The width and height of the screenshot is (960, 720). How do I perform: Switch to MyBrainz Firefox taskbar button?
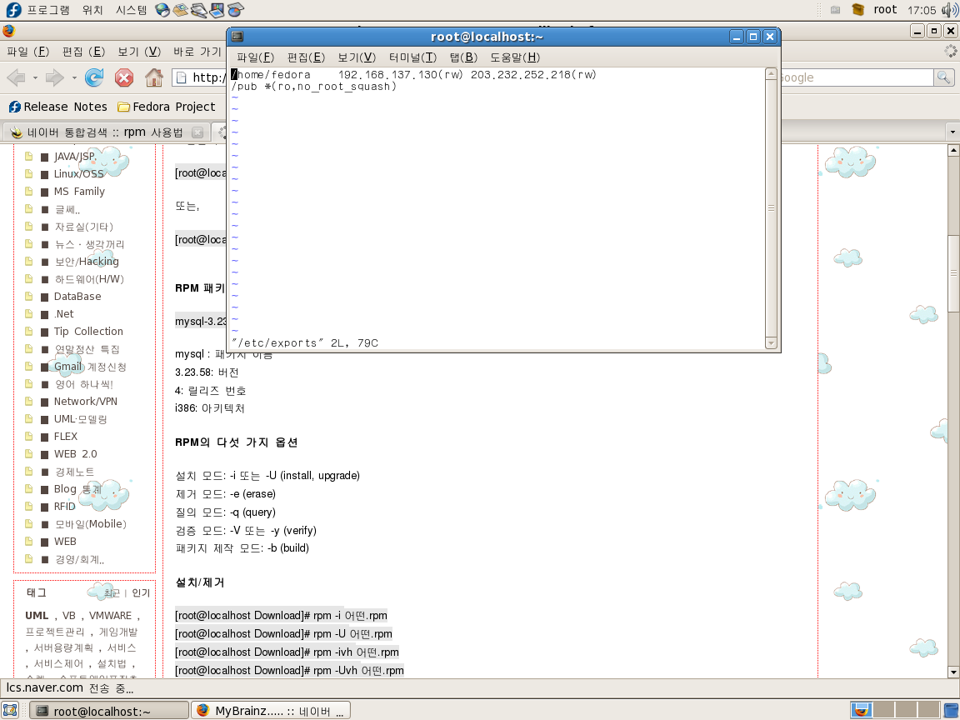pyautogui.click(x=272, y=711)
